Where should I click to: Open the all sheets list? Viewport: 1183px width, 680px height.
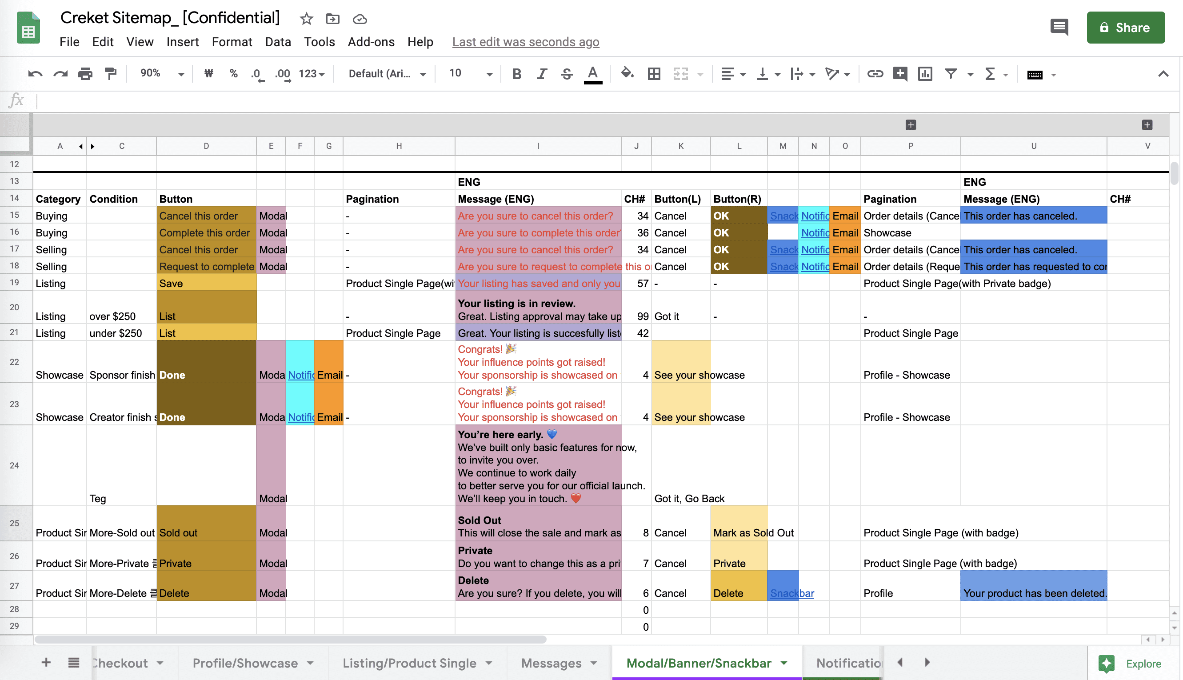(x=73, y=662)
